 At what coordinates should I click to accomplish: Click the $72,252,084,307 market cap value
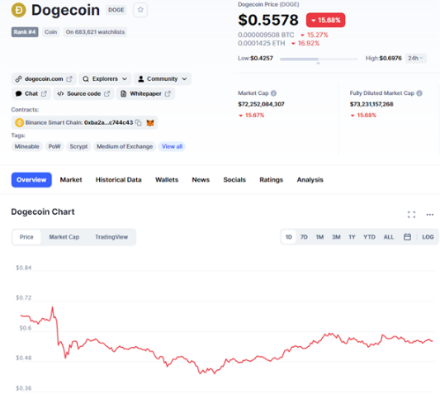click(261, 104)
